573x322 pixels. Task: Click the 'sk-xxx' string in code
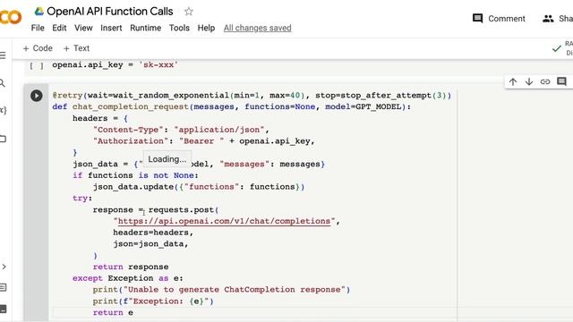[158, 65]
